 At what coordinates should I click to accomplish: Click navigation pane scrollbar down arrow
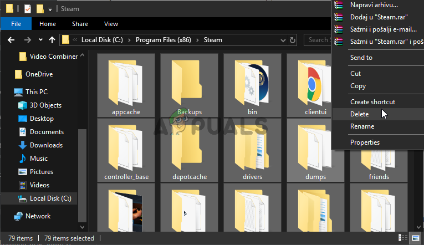(x=83, y=227)
